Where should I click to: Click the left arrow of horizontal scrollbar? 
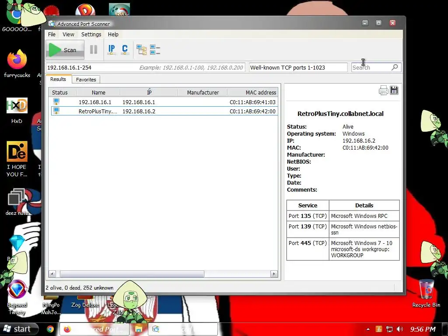pyautogui.click(x=52, y=274)
